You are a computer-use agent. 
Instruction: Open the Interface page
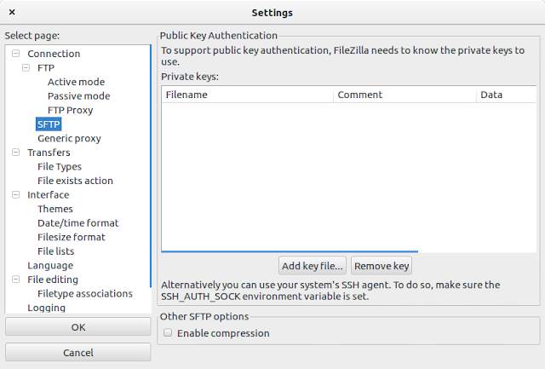48,195
